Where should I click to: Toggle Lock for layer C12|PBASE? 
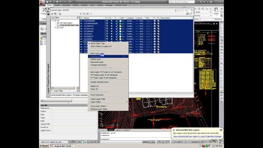pyautogui.click(x=117, y=31)
